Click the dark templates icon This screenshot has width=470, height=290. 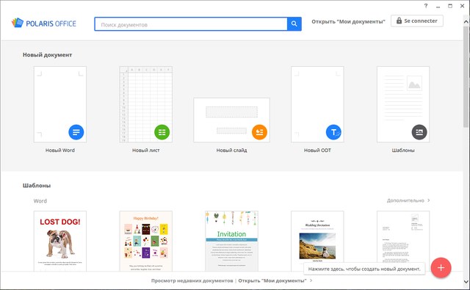419,132
